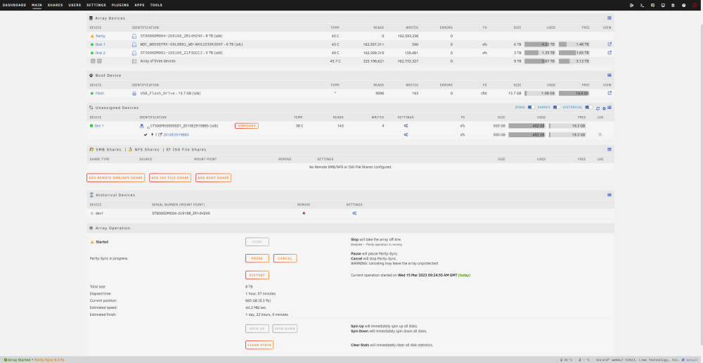703x363 pixels.
Task: Expand Dev 1 partitions via small plus box
Action: [148, 127]
